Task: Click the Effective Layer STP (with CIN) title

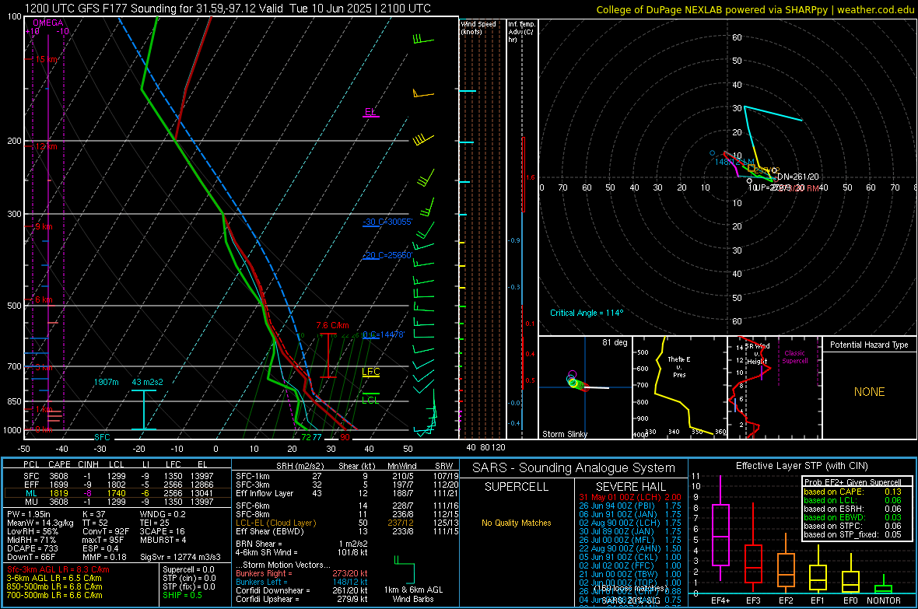Action: (x=802, y=466)
